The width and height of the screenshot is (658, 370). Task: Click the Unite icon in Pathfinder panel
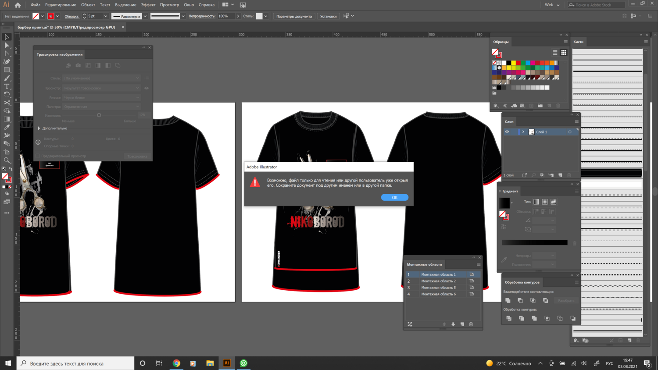508,301
